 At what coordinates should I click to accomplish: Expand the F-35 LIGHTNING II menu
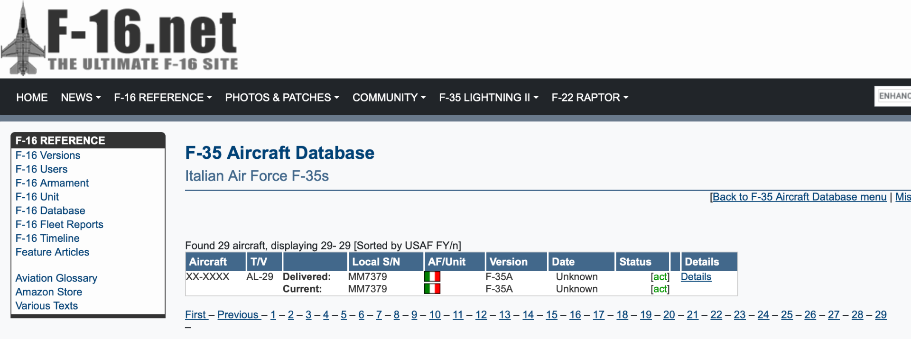pos(488,98)
